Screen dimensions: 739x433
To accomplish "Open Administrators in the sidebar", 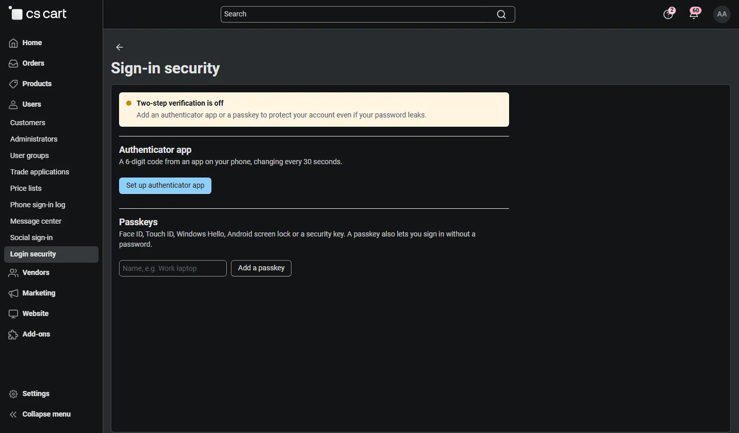I will pyautogui.click(x=34, y=140).
